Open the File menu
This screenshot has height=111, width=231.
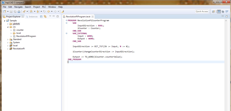[4, 7]
